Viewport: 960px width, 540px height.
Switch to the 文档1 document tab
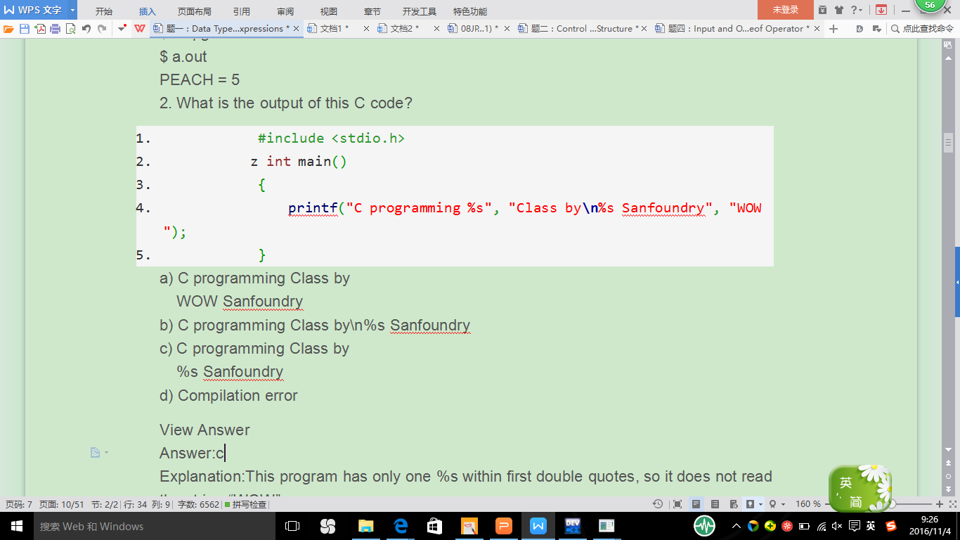(x=337, y=29)
